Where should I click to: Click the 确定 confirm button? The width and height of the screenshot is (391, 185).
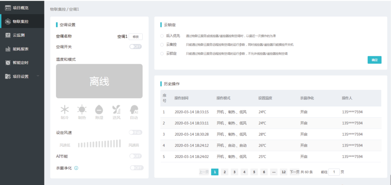374,60
